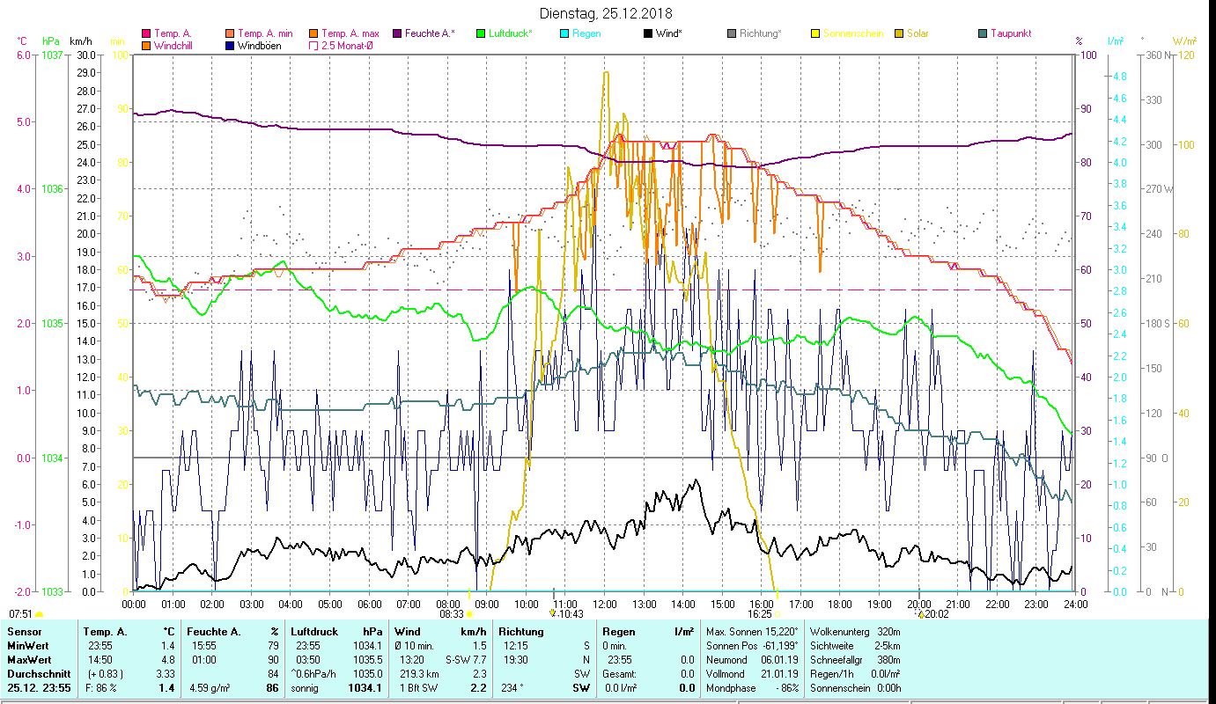Toggle the gray Richtung legend square
The width and height of the screenshot is (1216, 704).
(x=732, y=34)
